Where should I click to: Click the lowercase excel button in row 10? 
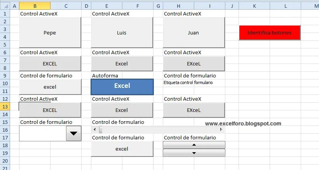[50, 87]
